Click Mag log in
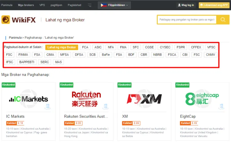 (x=186, y=5)
